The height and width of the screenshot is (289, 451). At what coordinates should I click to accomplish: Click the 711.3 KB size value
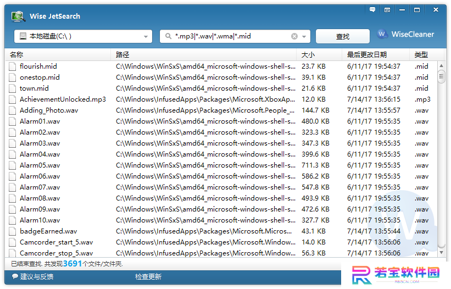coord(315,165)
